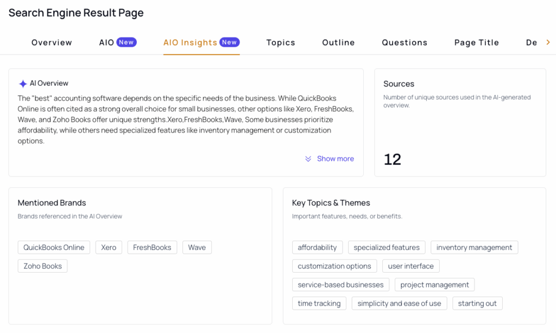Select the user interface topic tag
This screenshot has width=556, height=333.
click(410, 266)
